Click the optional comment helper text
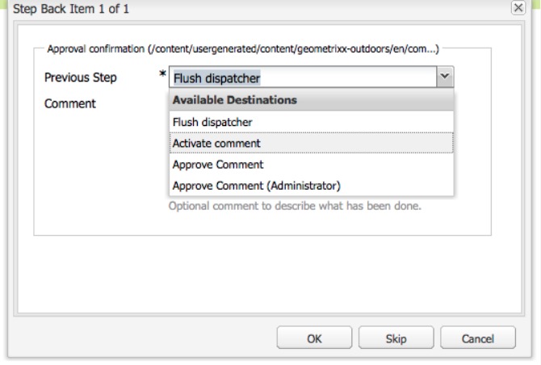Viewport: 541px width, 365px height. pos(295,206)
